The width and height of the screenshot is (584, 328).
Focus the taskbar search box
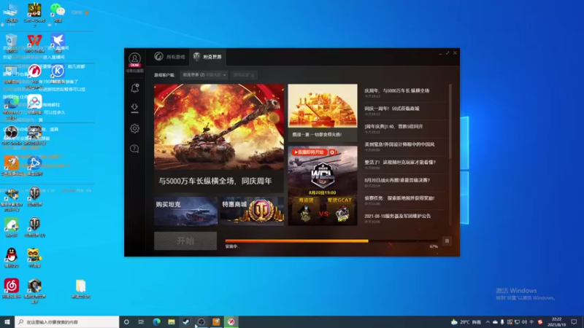tap(67, 322)
